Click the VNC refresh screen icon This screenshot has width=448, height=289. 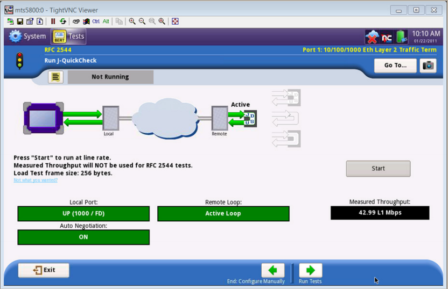tap(62, 21)
